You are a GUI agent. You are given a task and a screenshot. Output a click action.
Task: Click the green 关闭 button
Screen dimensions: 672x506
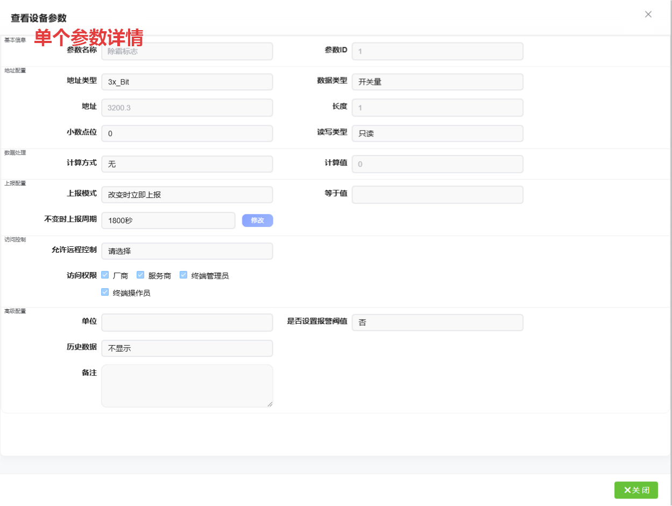coord(636,490)
